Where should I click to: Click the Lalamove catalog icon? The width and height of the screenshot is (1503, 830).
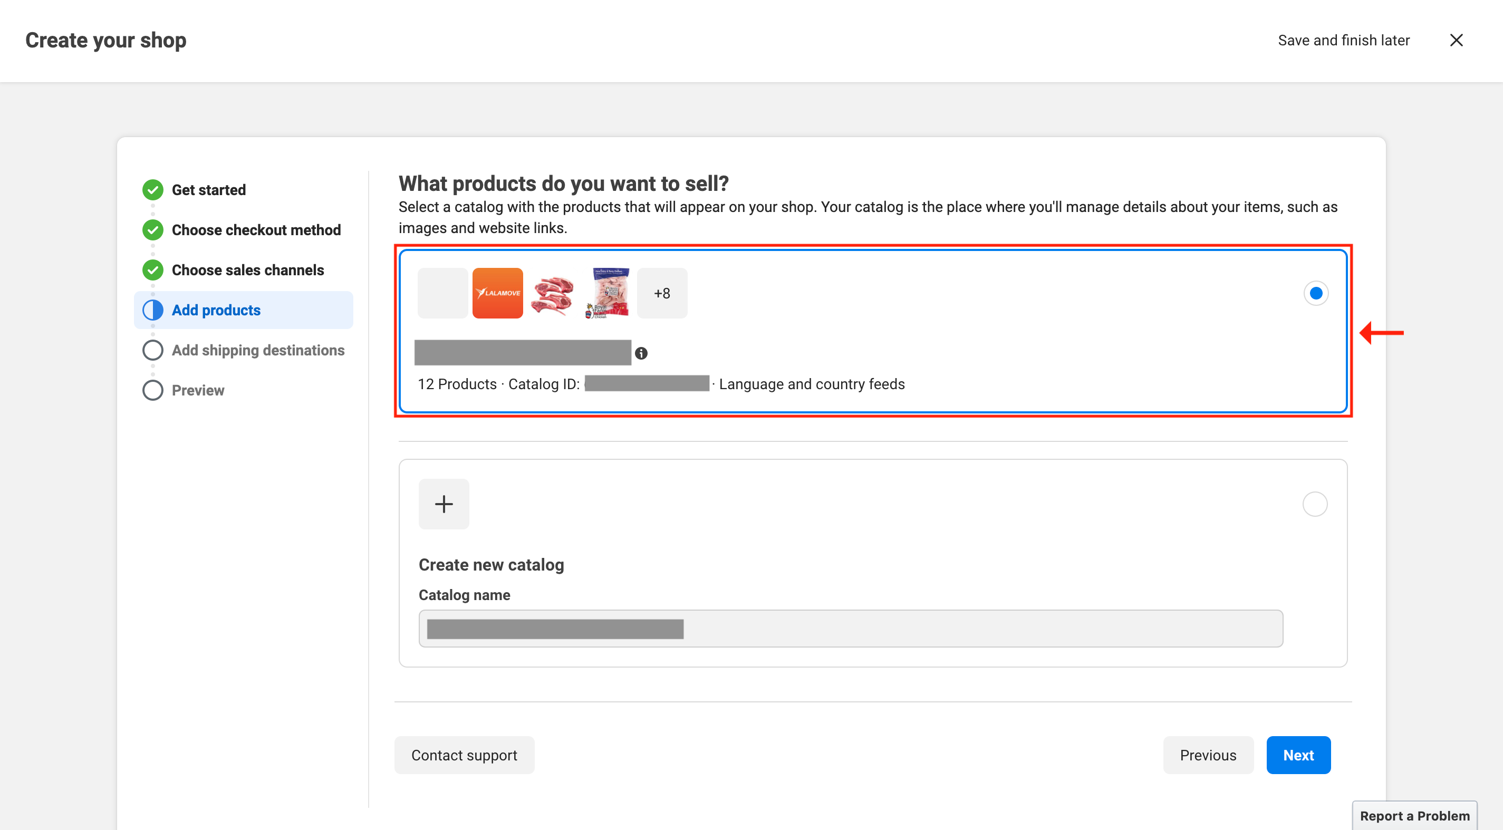tap(498, 293)
